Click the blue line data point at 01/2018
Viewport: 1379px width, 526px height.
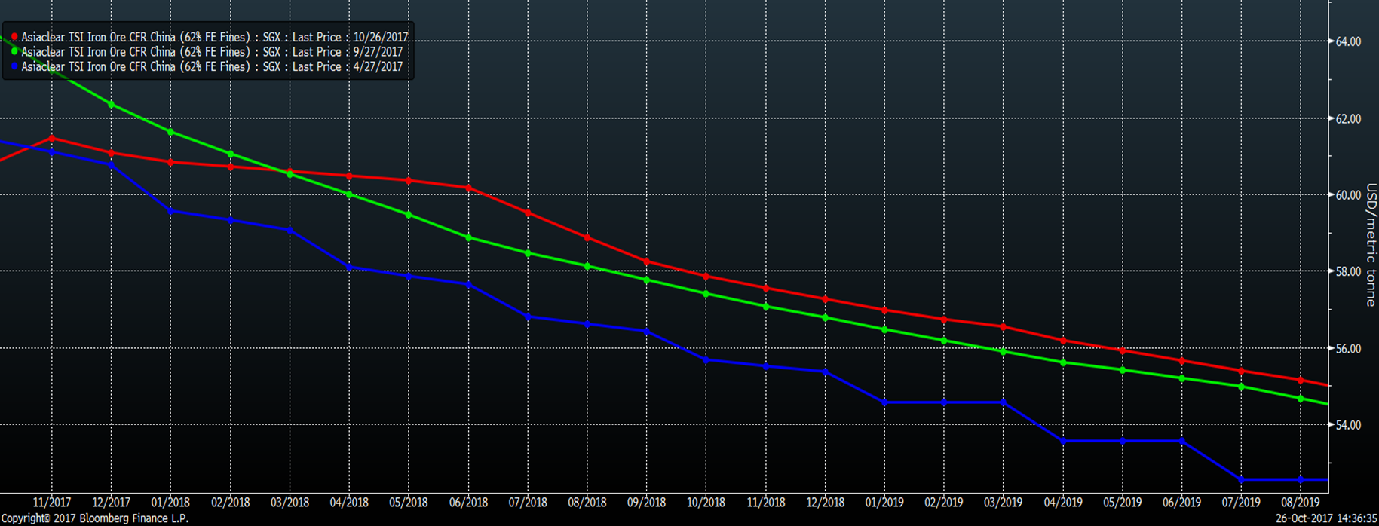click(171, 211)
